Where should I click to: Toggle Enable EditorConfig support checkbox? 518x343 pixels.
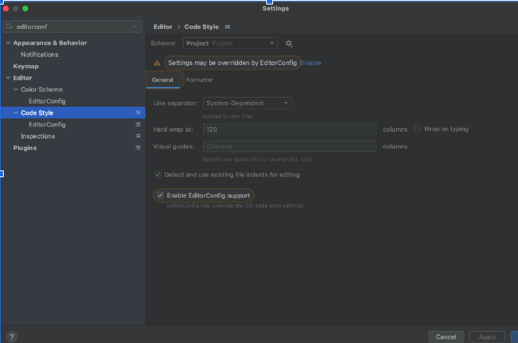pos(160,195)
